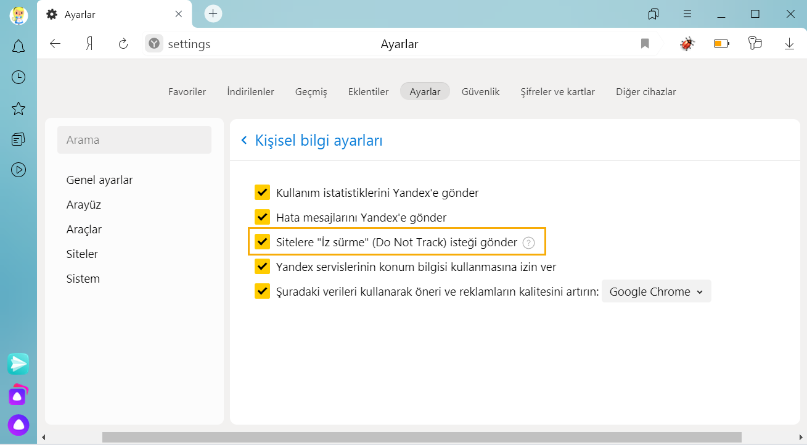
Task: Open the battery saver icon
Action: click(x=721, y=44)
